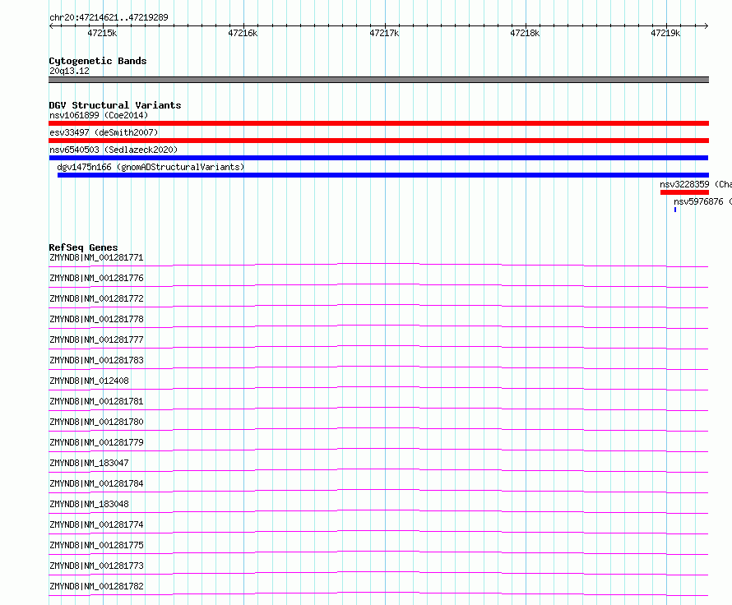Open the DGV Structural Variants track title
732x605 pixels.
(115, 105)
